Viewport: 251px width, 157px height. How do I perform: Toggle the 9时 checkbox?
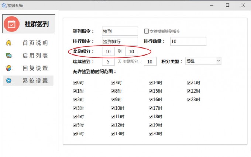click(x=113, y=100)
